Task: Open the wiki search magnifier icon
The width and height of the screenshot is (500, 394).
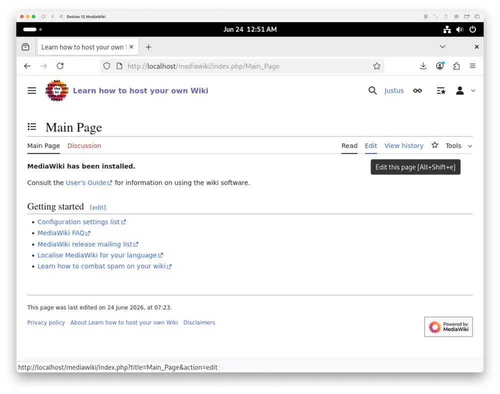Action: (x=372, y=91)
